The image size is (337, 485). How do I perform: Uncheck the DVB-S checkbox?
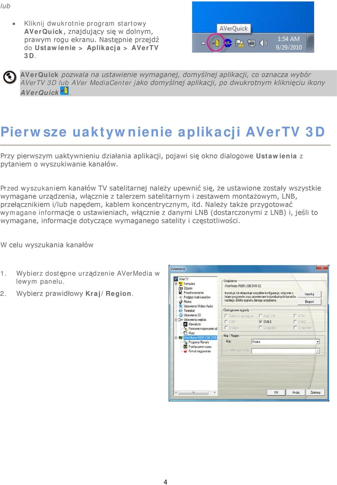click(x=260, y=322)
